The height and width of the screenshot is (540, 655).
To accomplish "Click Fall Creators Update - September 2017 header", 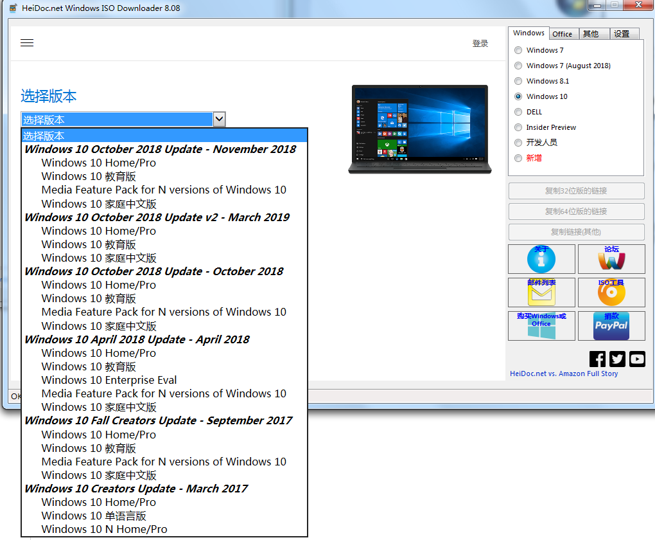I will (x=164, y=420).
